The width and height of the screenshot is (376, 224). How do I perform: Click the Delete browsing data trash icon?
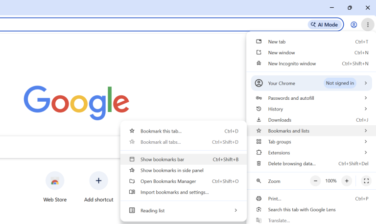[x=258, y=163]
